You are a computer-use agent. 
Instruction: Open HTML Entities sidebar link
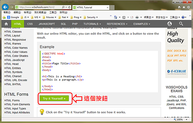(x=13, y=68)
